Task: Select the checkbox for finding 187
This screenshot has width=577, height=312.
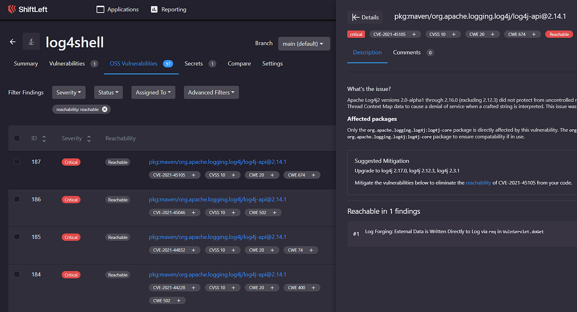Action: (x=17, y=162)
